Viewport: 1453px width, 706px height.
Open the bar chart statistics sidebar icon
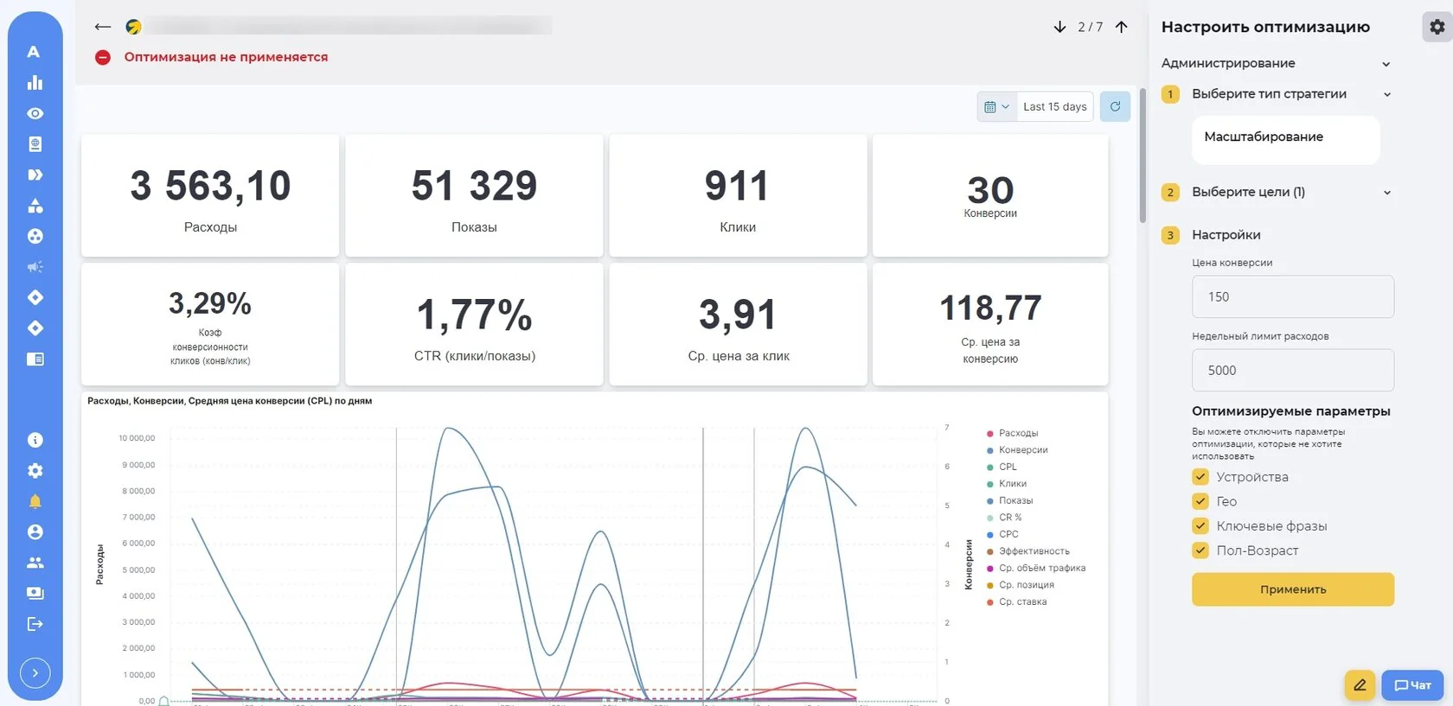point(35,82)
